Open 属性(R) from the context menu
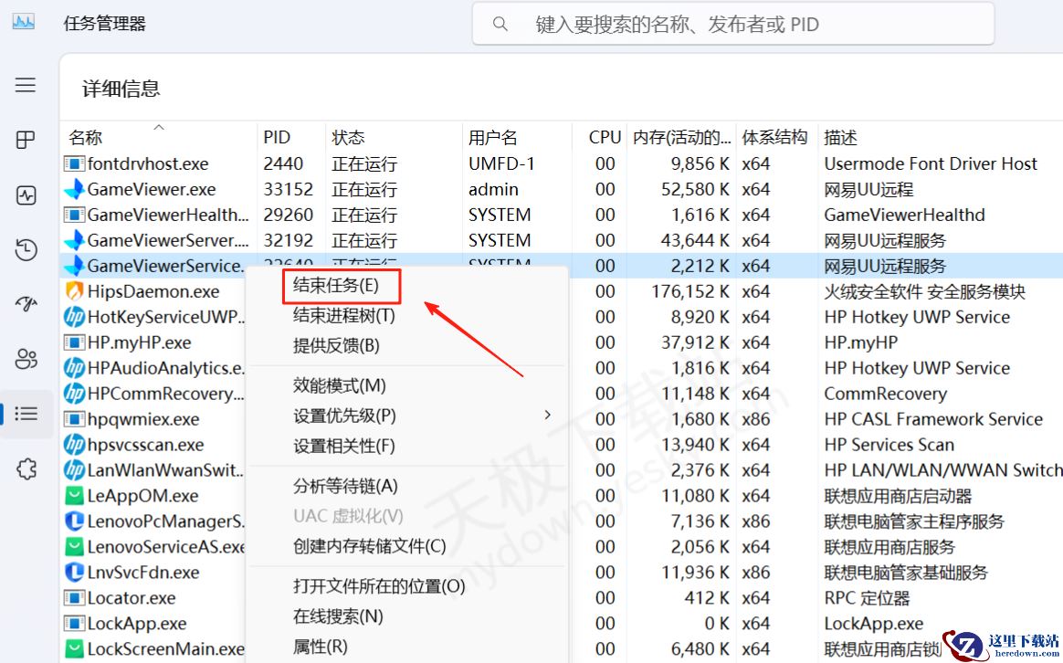This screenshot has width=1063, height=663. pos(320,647)
